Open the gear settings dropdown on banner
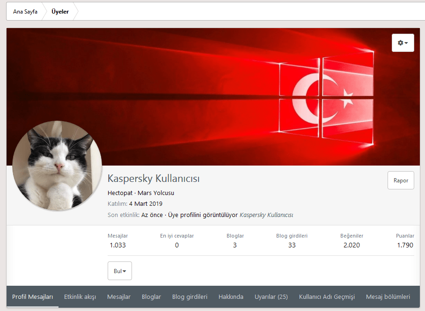Image resolution: width=425 pixels, height=311 pixels. tap(403, 43)
